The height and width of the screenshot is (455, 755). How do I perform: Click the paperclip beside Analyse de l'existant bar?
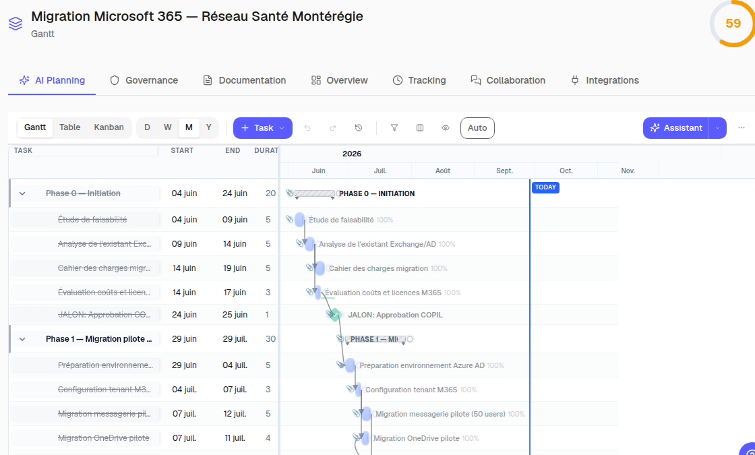(299, 243)
